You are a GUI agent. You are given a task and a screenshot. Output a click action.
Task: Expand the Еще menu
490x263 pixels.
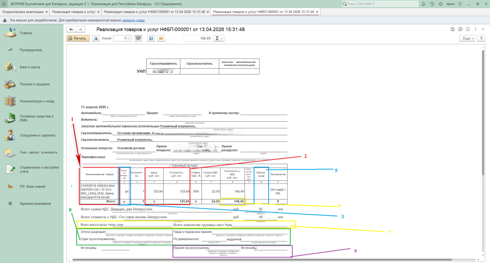tap(467, 38)
